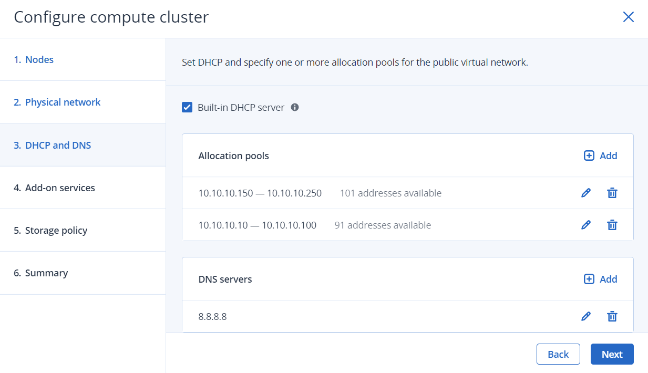Open the Nodes step
Image resolution: width=648 pixels, height=373 pixels.
pos(83,59)
